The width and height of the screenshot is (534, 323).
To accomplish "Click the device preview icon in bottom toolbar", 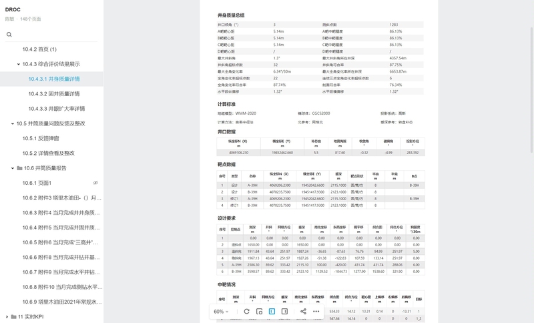I will (259, 312).
